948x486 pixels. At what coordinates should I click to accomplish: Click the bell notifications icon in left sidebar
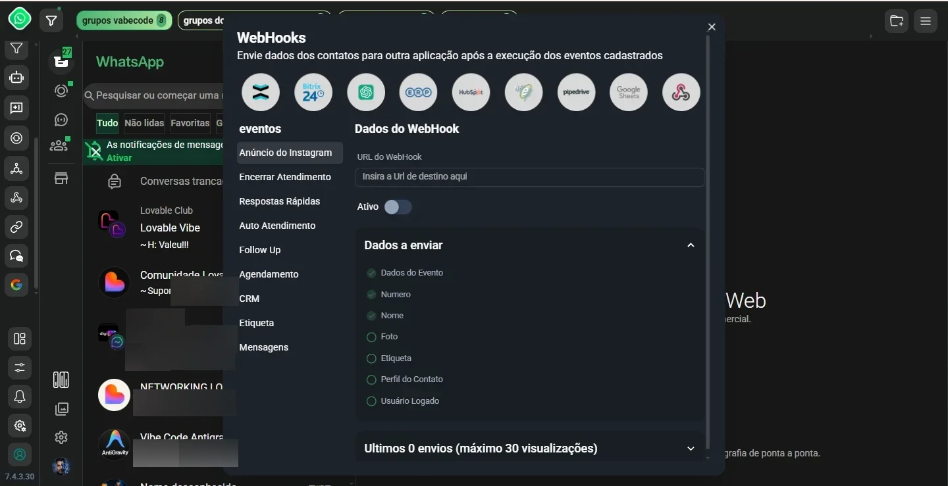(20, 397)
